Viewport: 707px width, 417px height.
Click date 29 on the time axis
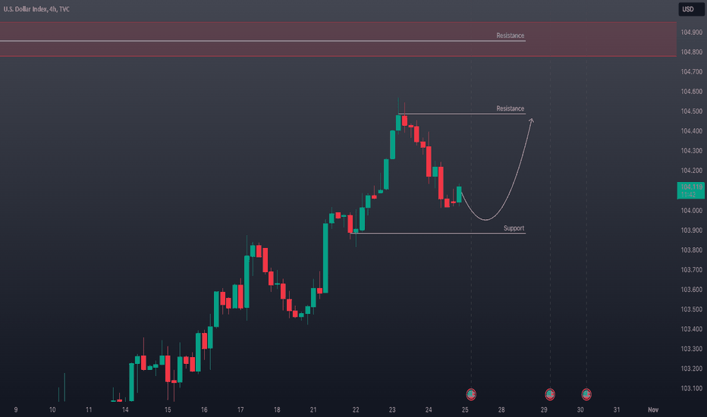544,409
